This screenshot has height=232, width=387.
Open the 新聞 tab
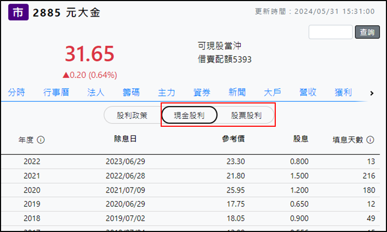coord(237,93)
